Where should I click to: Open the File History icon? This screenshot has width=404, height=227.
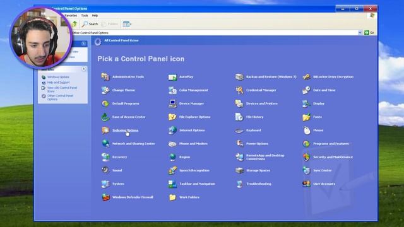click(x=239, y=117)
